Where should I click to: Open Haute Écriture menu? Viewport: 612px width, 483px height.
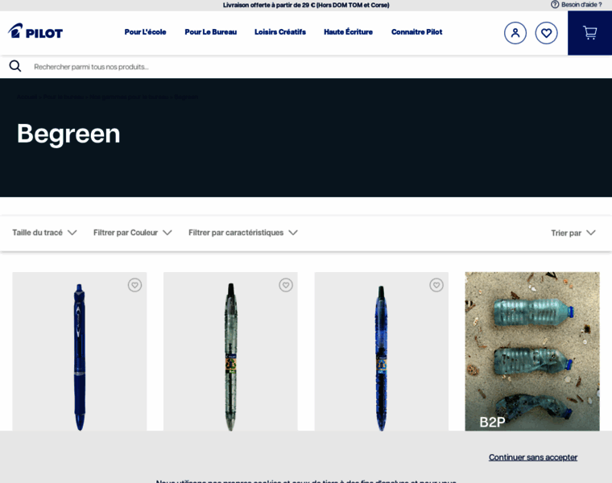point(348,32)
